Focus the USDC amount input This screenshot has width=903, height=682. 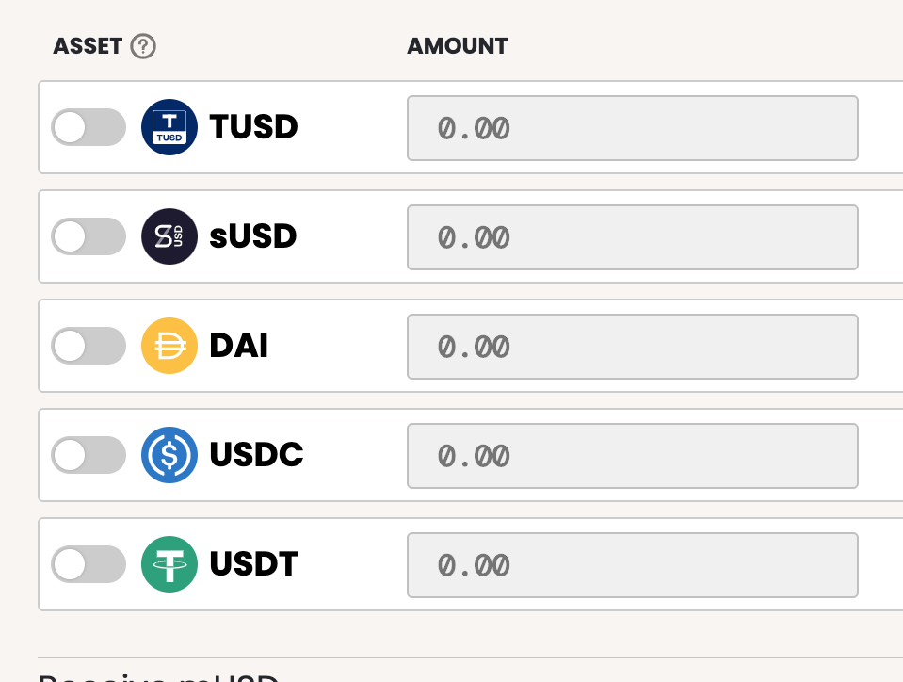click(633, 456)
